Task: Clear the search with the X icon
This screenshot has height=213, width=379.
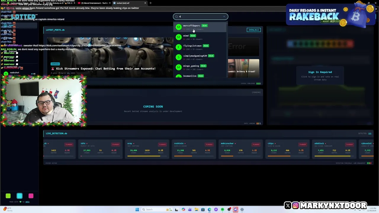Action: click(x=224, y=17)
